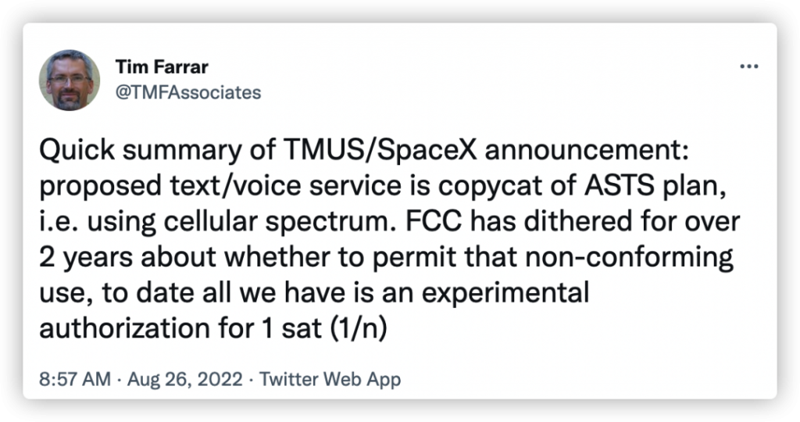Click the (1/n) thread marker text
Image resolution: width=800 pixels, height=422 pixels.
(359, 329)
